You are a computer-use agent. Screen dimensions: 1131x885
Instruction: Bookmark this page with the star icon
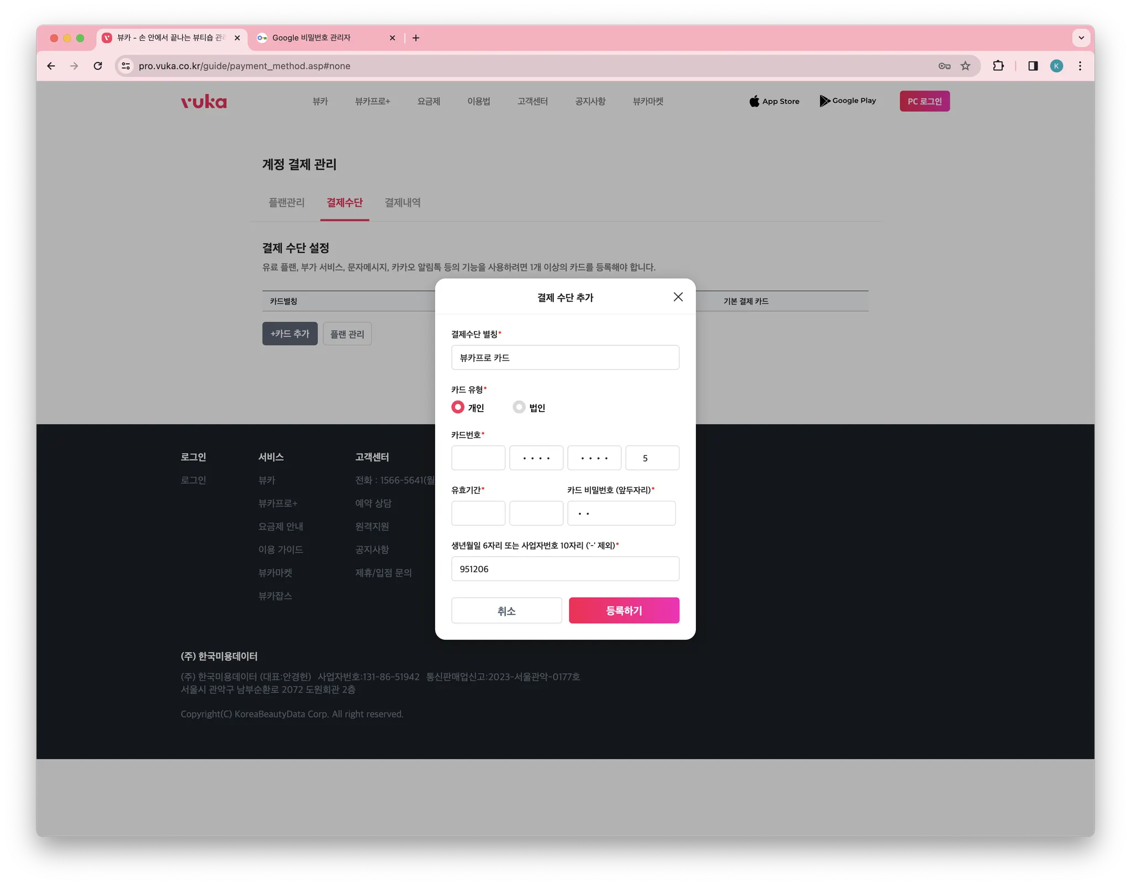pyautogui.click(x=965, y=66)
